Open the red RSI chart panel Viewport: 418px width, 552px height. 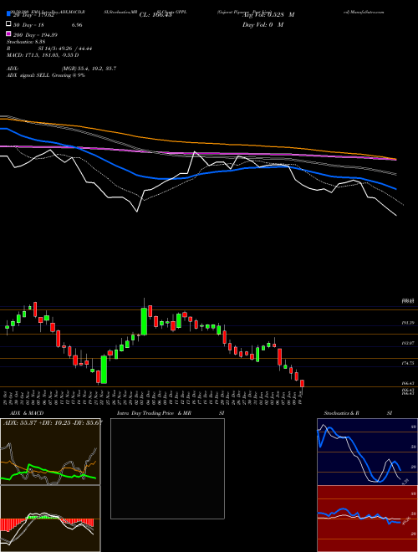[367, 519]
